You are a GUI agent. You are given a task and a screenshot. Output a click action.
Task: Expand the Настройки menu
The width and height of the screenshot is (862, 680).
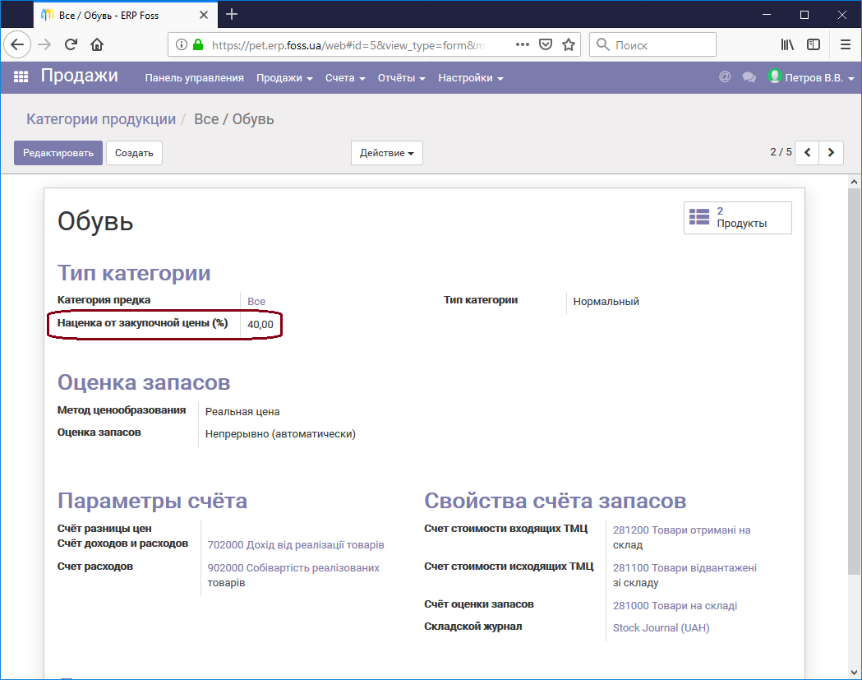(x=471, y=78)
